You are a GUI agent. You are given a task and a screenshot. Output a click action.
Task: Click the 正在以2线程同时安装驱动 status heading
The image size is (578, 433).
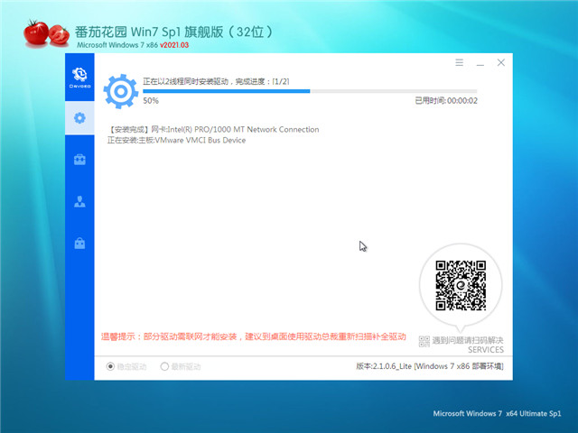[216, 81]
